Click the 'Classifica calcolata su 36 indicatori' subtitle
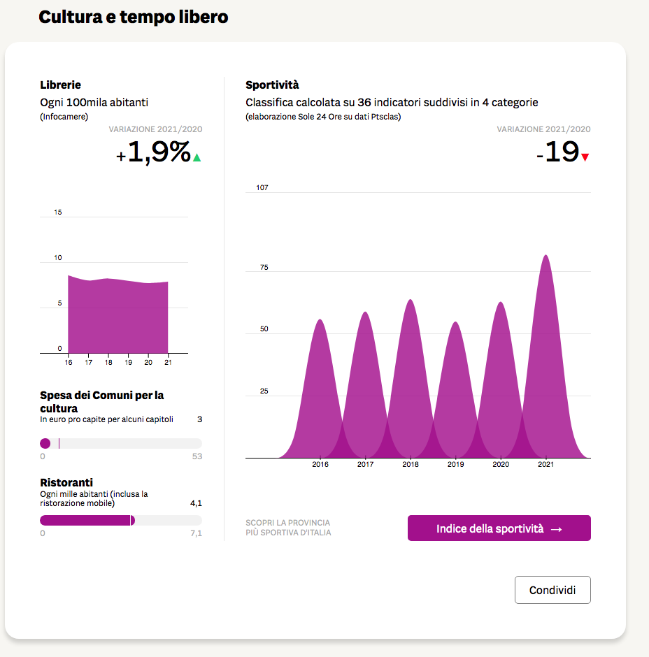 tap(392, 102)
